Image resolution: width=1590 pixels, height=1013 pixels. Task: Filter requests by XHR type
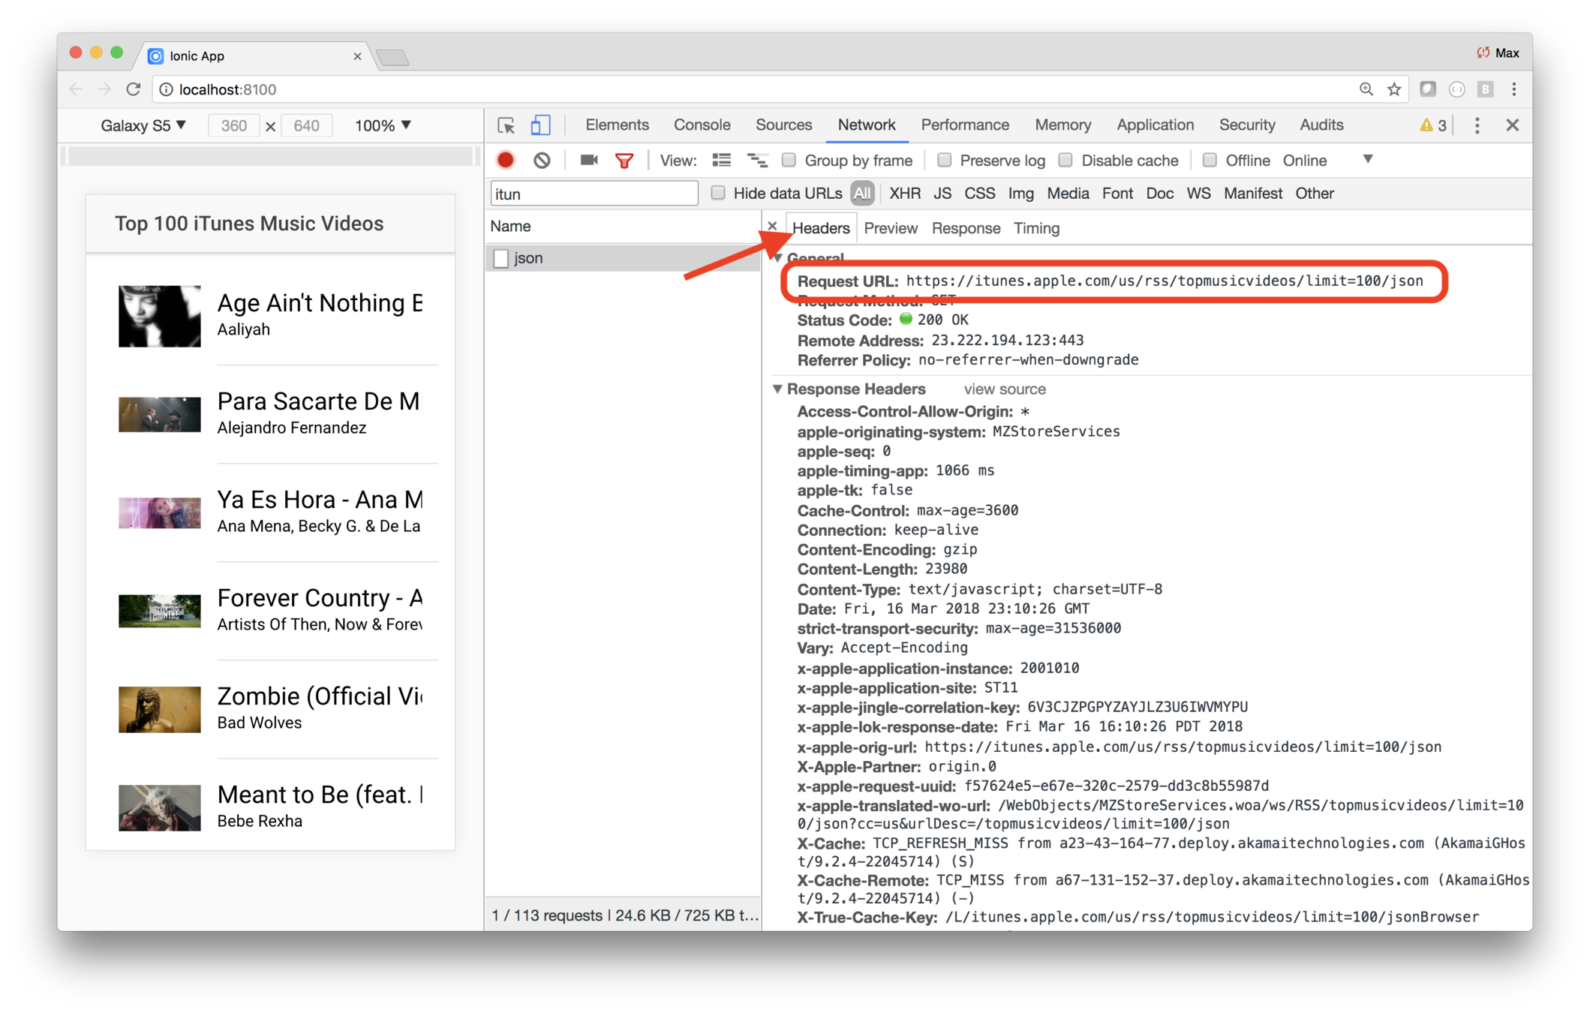coord(904,194)
